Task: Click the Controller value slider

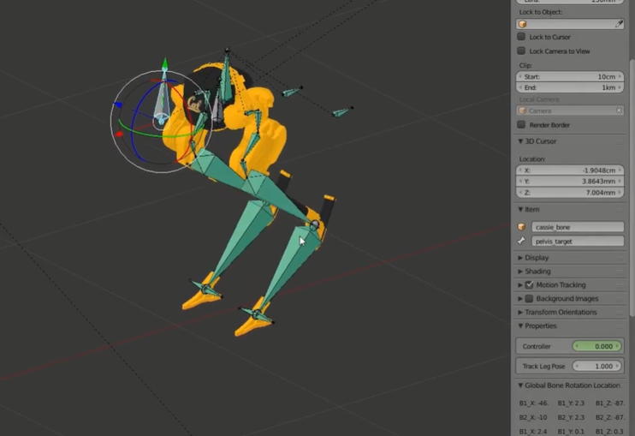Action: [596, 346]
